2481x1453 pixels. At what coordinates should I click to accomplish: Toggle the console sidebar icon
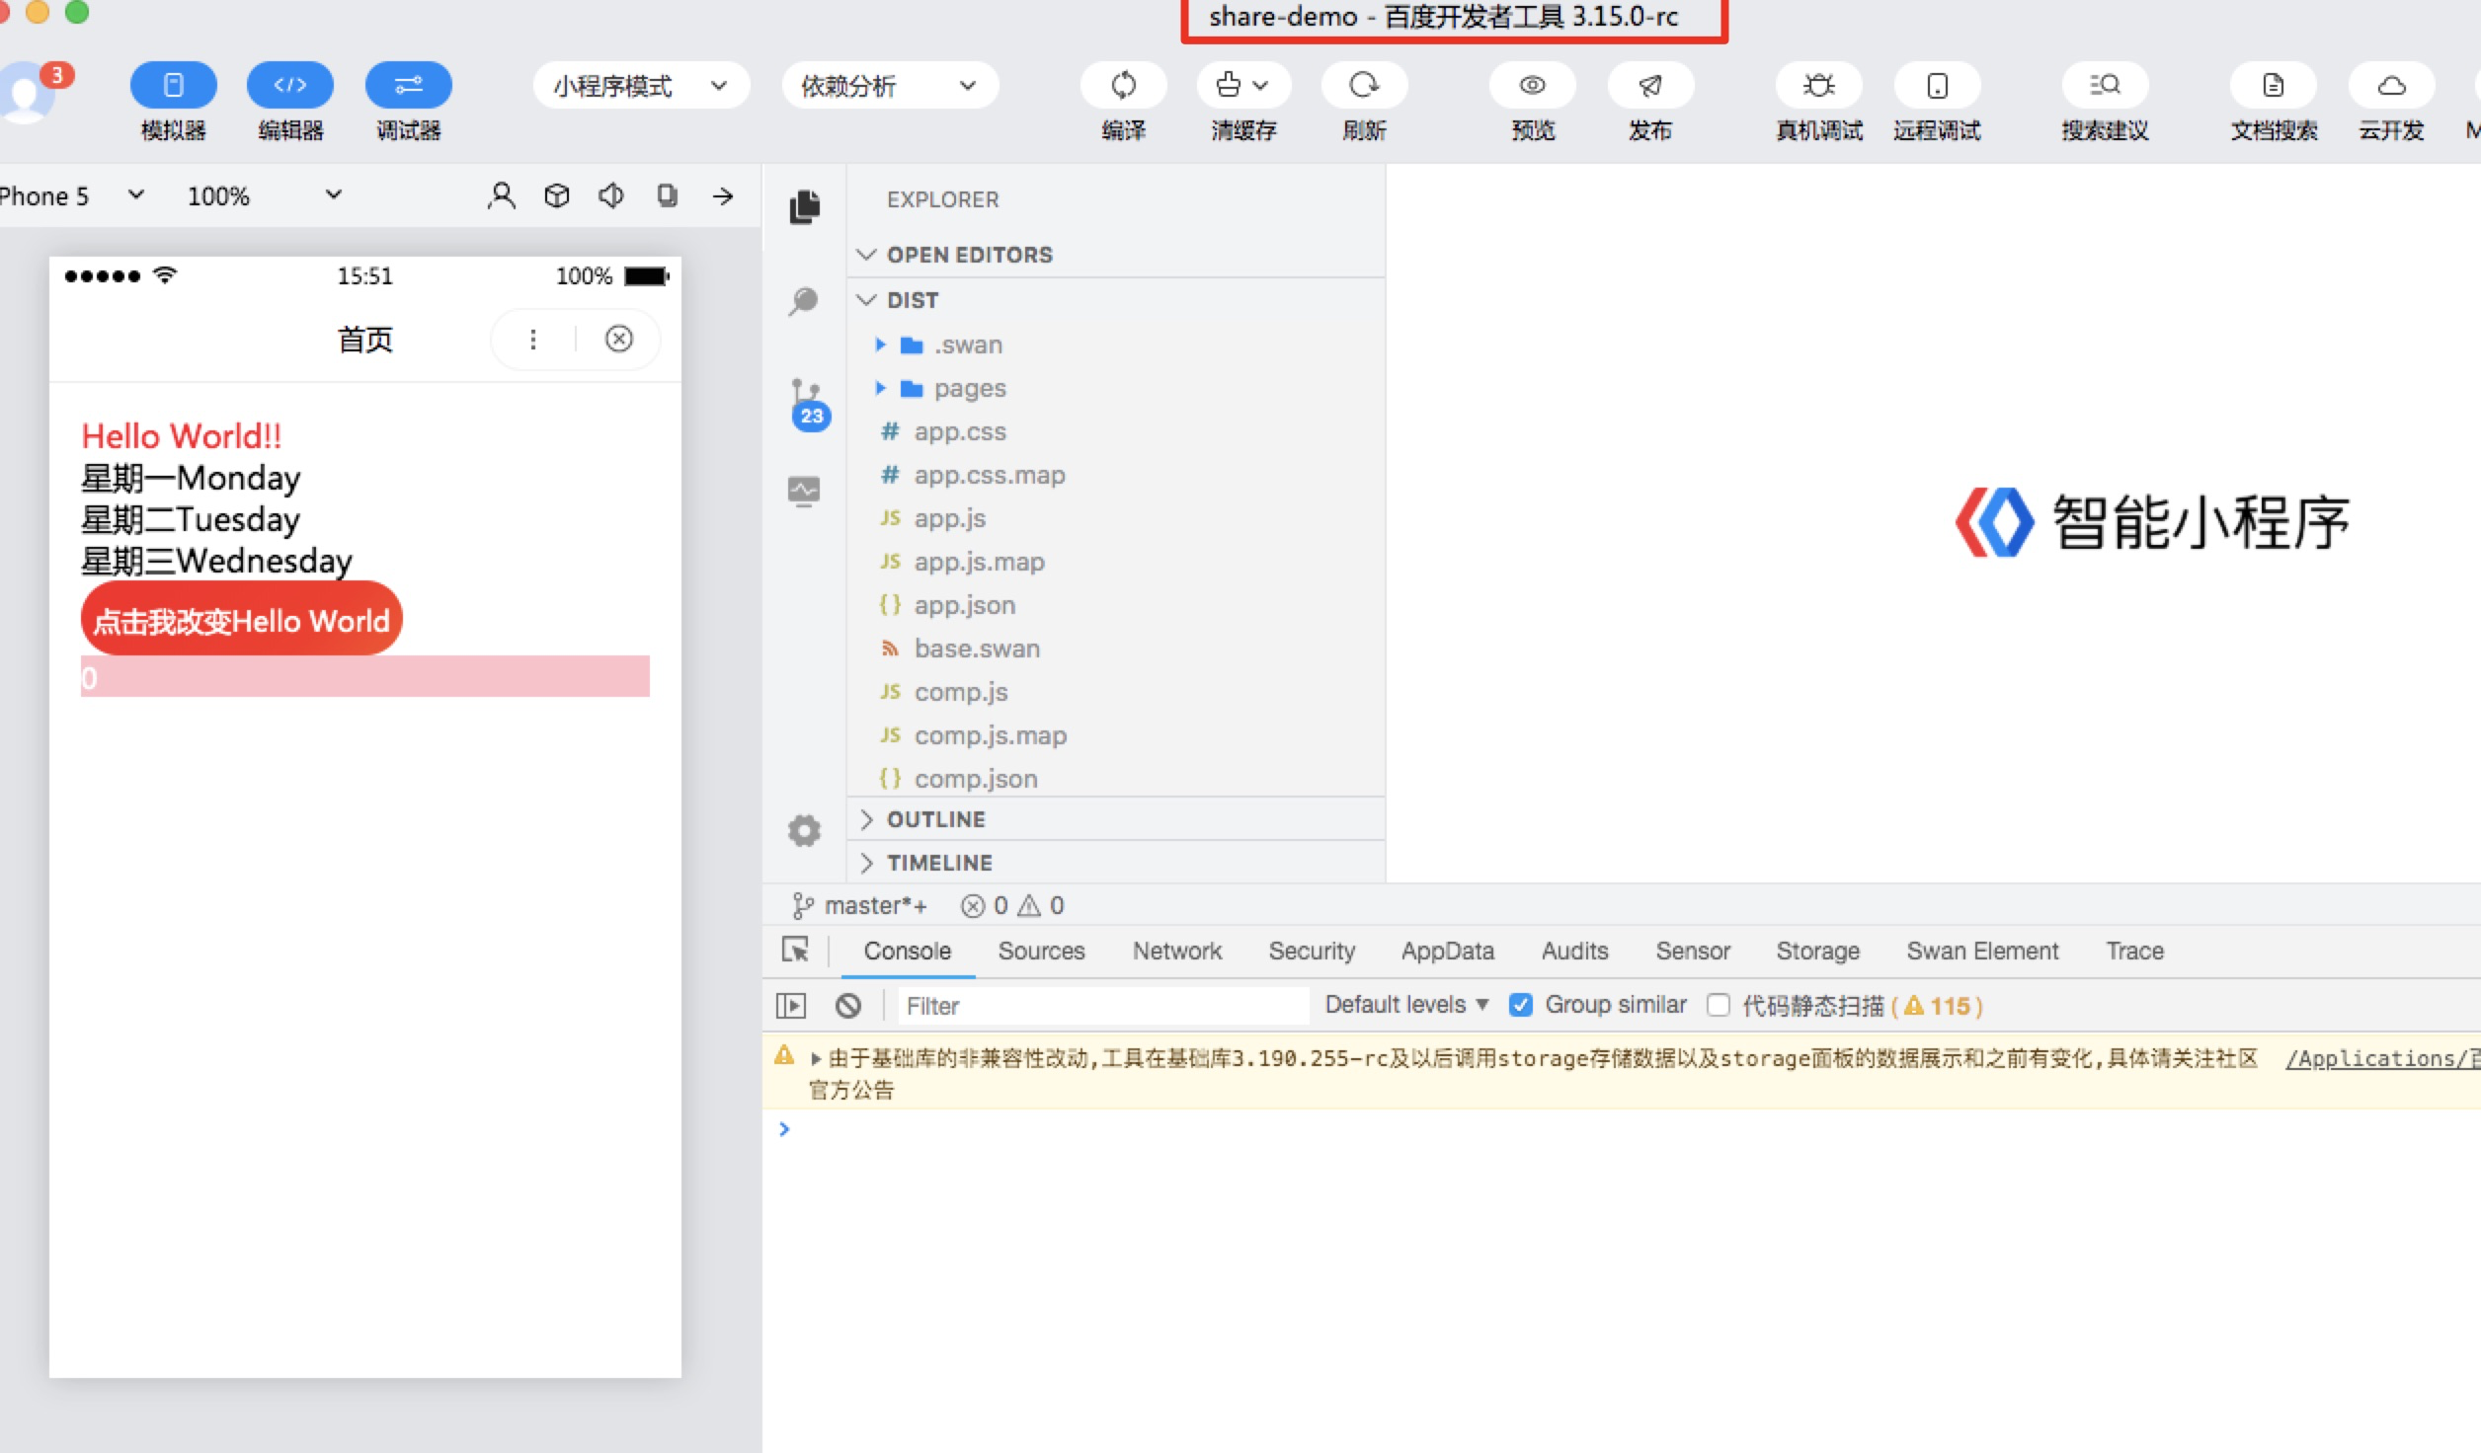tap(791, 1006)
